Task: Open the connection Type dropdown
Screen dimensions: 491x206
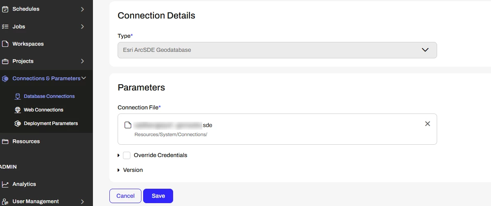Action: (277, 50)
